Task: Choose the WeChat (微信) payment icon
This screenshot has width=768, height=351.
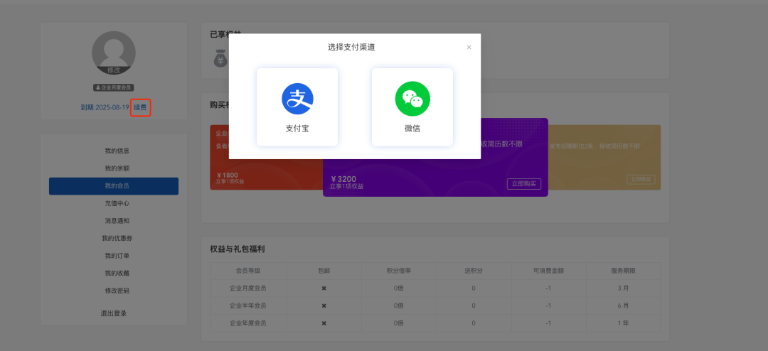Action: point(412,99)
